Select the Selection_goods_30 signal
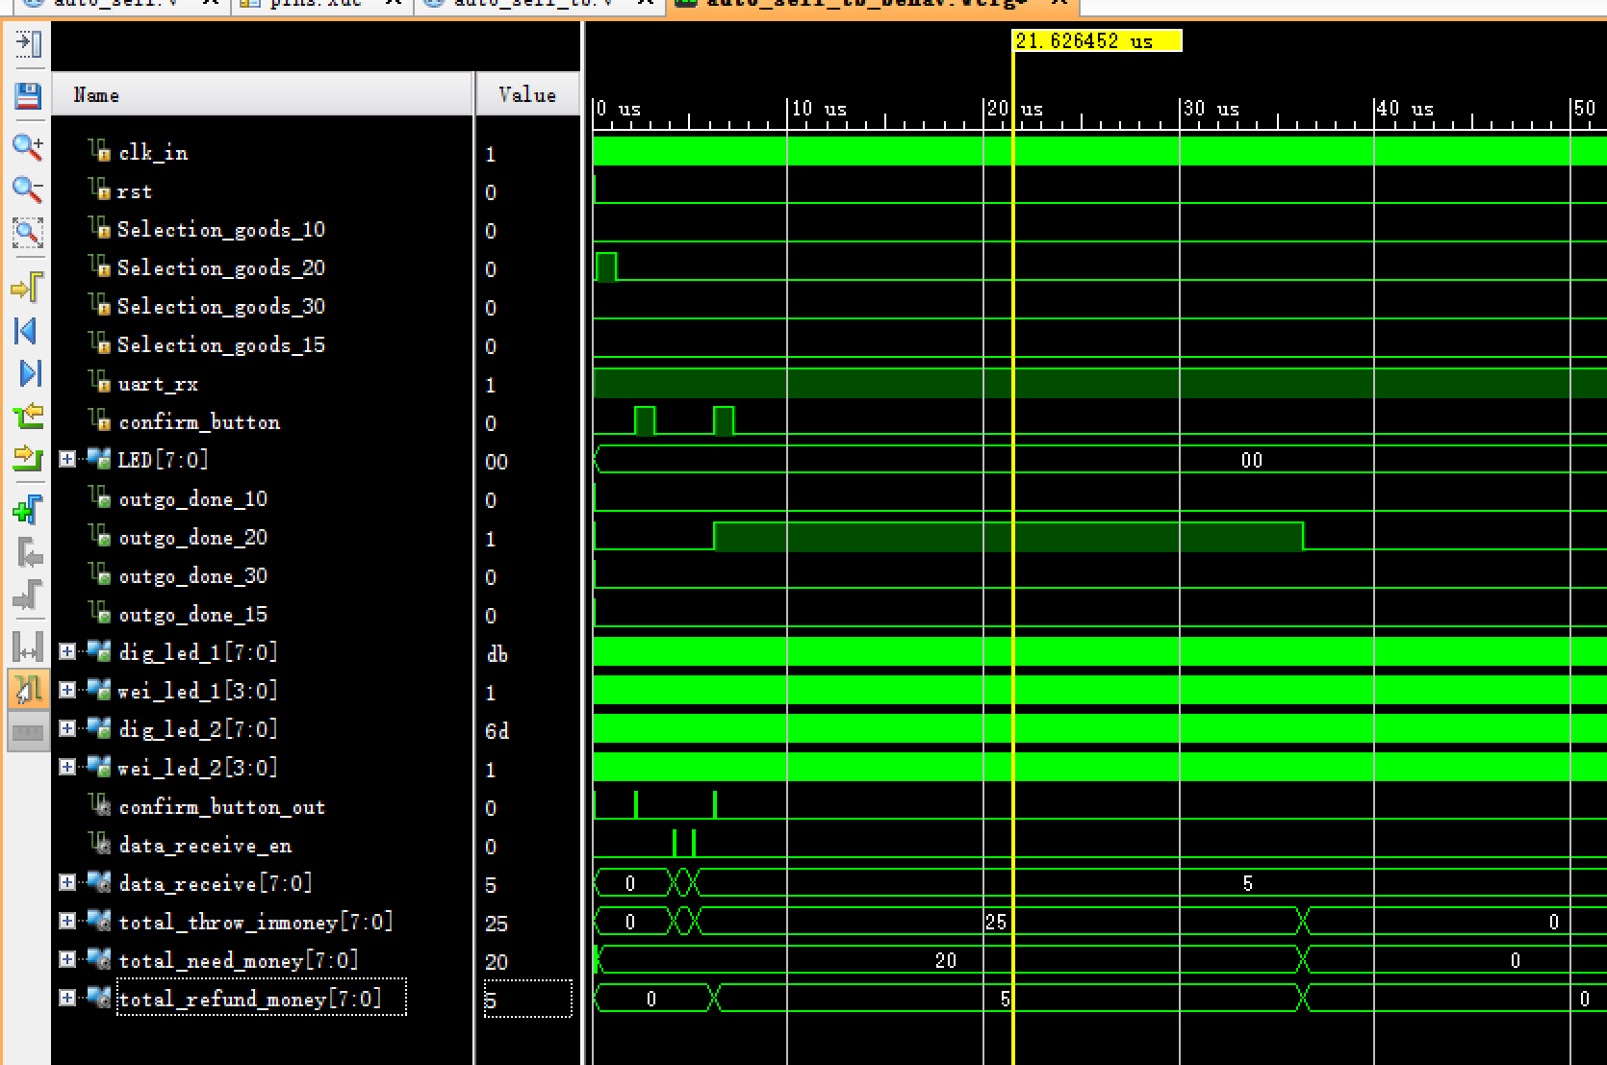This screenshot has height=1065, width=1607. [221, 307]
